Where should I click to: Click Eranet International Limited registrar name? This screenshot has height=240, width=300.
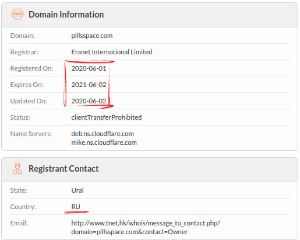pyautogui.click(x=112, y=52)
